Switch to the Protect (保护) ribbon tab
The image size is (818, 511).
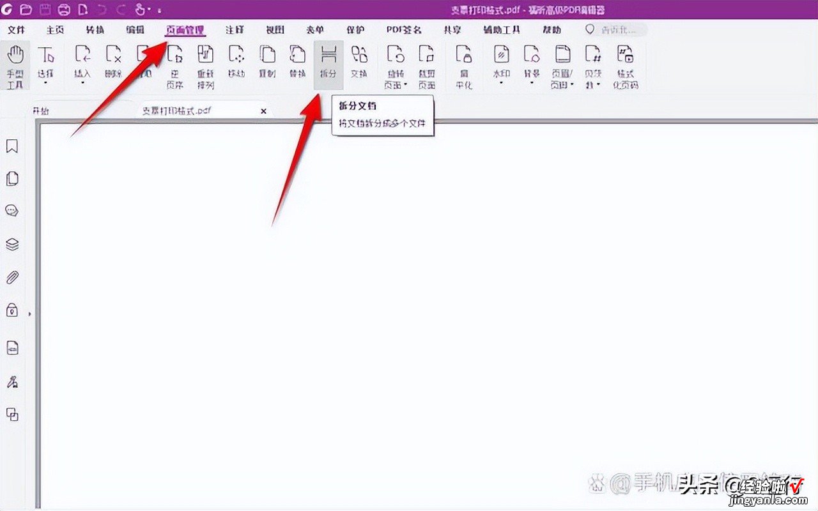pos(355,30)
